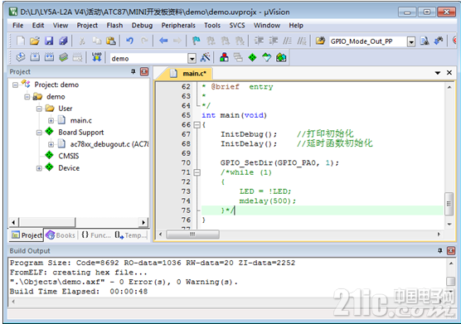This screenshot has height=324, width=461.
Task: Click the Copy toolbar icon
Action: pyautogui.click(x=96, y=41)
